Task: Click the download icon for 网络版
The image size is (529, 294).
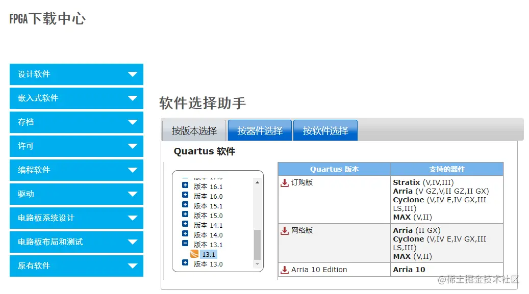Action: coord(285,231)
